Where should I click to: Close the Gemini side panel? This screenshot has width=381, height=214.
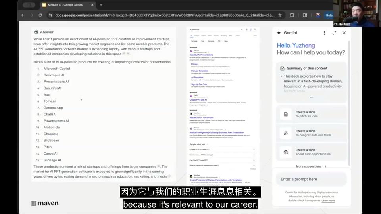pos(344,33)
